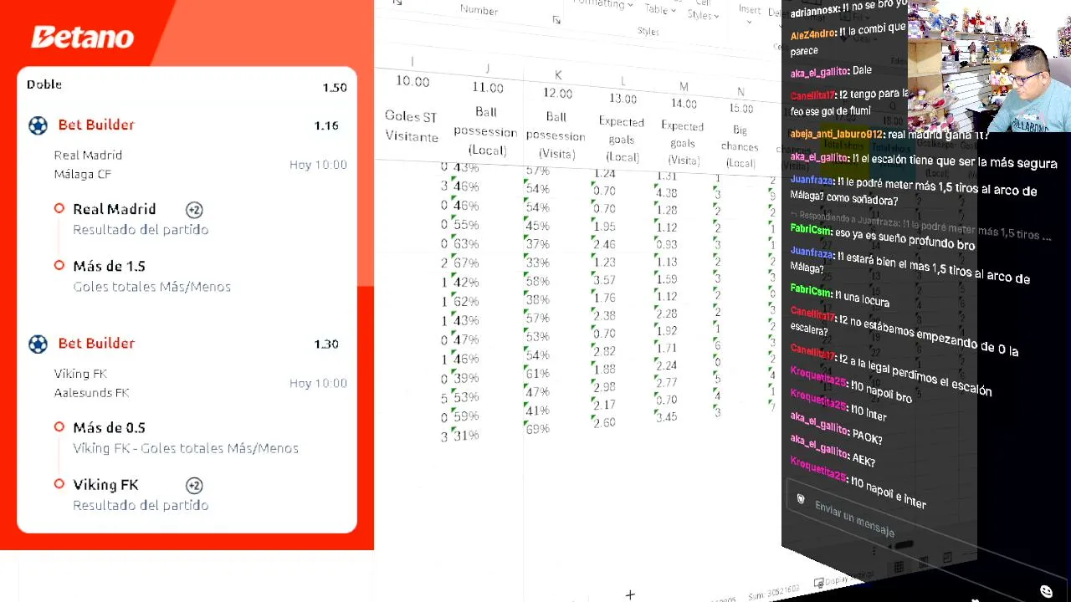Select the Ball possession (Local) header cell
This screenshot has width=1071, height=602.
pos(486,131)
